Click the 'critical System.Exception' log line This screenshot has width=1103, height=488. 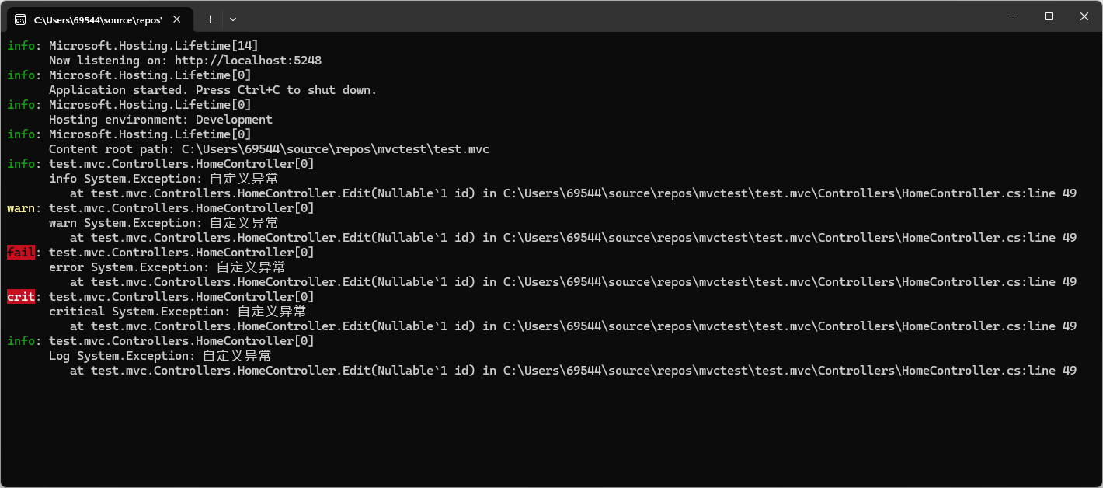(177, 312)
